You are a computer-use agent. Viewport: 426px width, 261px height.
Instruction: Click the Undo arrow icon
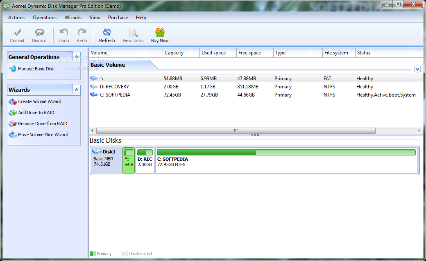coord(64,32)
